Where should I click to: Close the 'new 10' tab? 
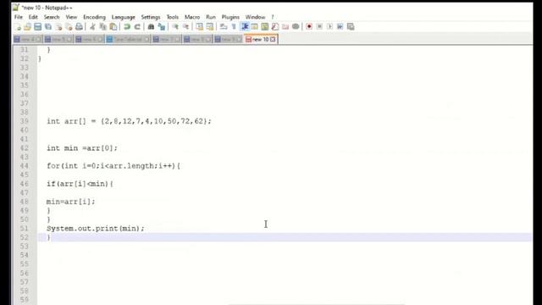pyautogui.click(x=273, y=40)
